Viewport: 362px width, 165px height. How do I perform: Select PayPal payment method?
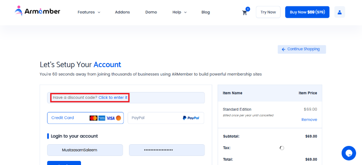(x=166, y=118)
